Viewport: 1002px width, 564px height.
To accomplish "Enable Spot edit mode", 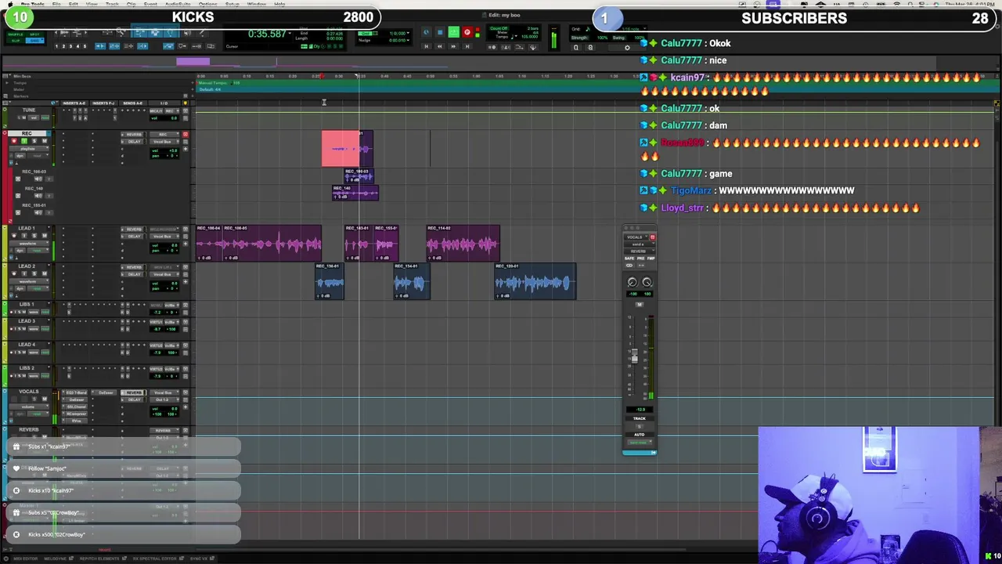I will 34,34.
